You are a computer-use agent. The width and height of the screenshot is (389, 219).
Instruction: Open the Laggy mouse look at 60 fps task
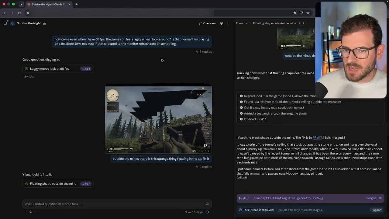[x=58, y=69]
